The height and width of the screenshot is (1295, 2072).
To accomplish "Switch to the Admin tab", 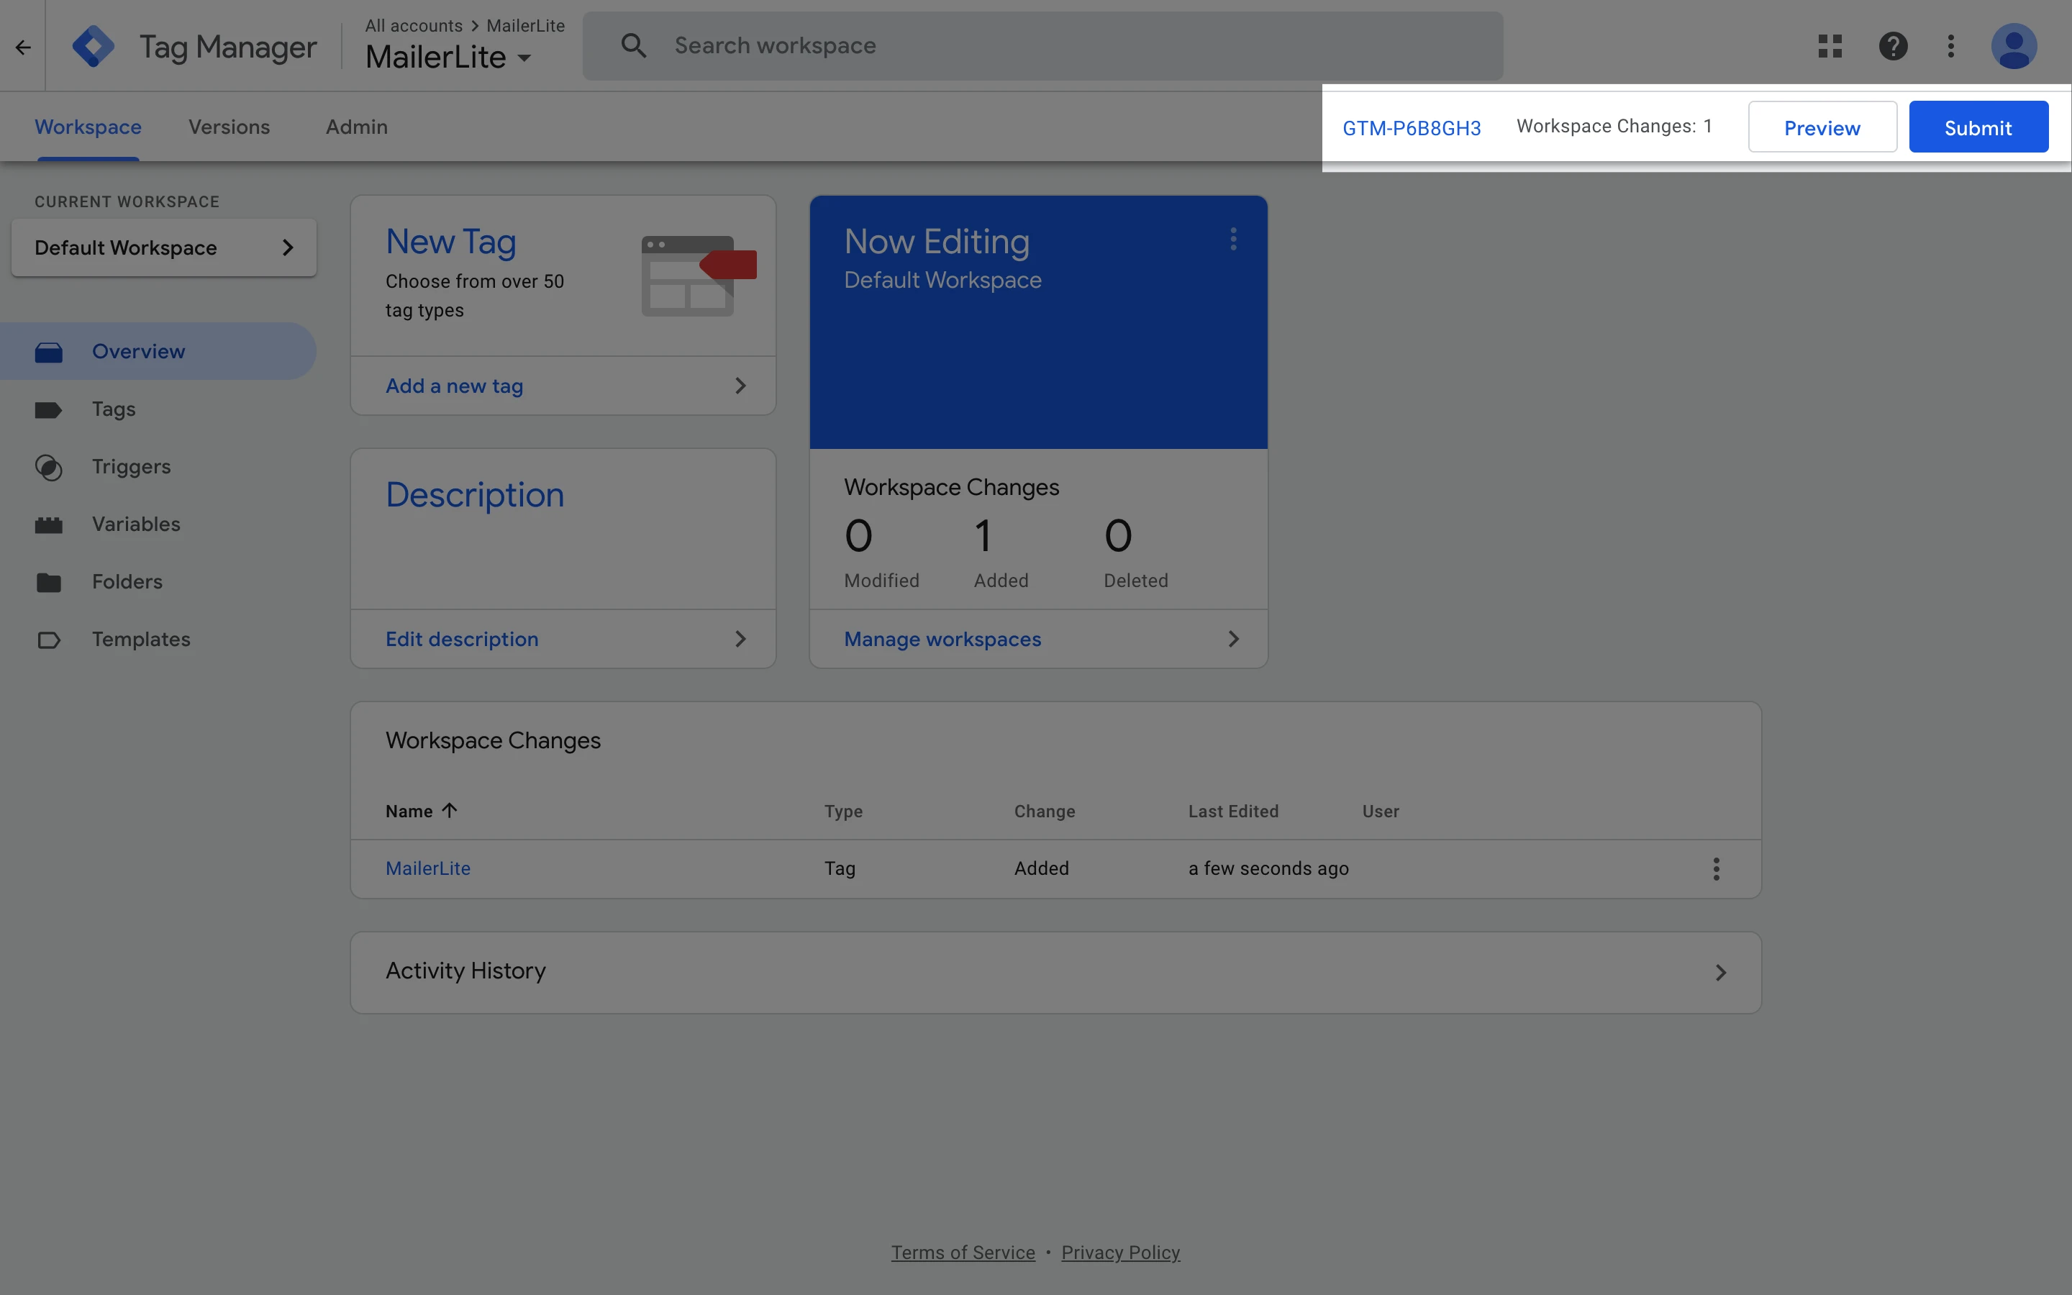I will [x=356, y=127].
